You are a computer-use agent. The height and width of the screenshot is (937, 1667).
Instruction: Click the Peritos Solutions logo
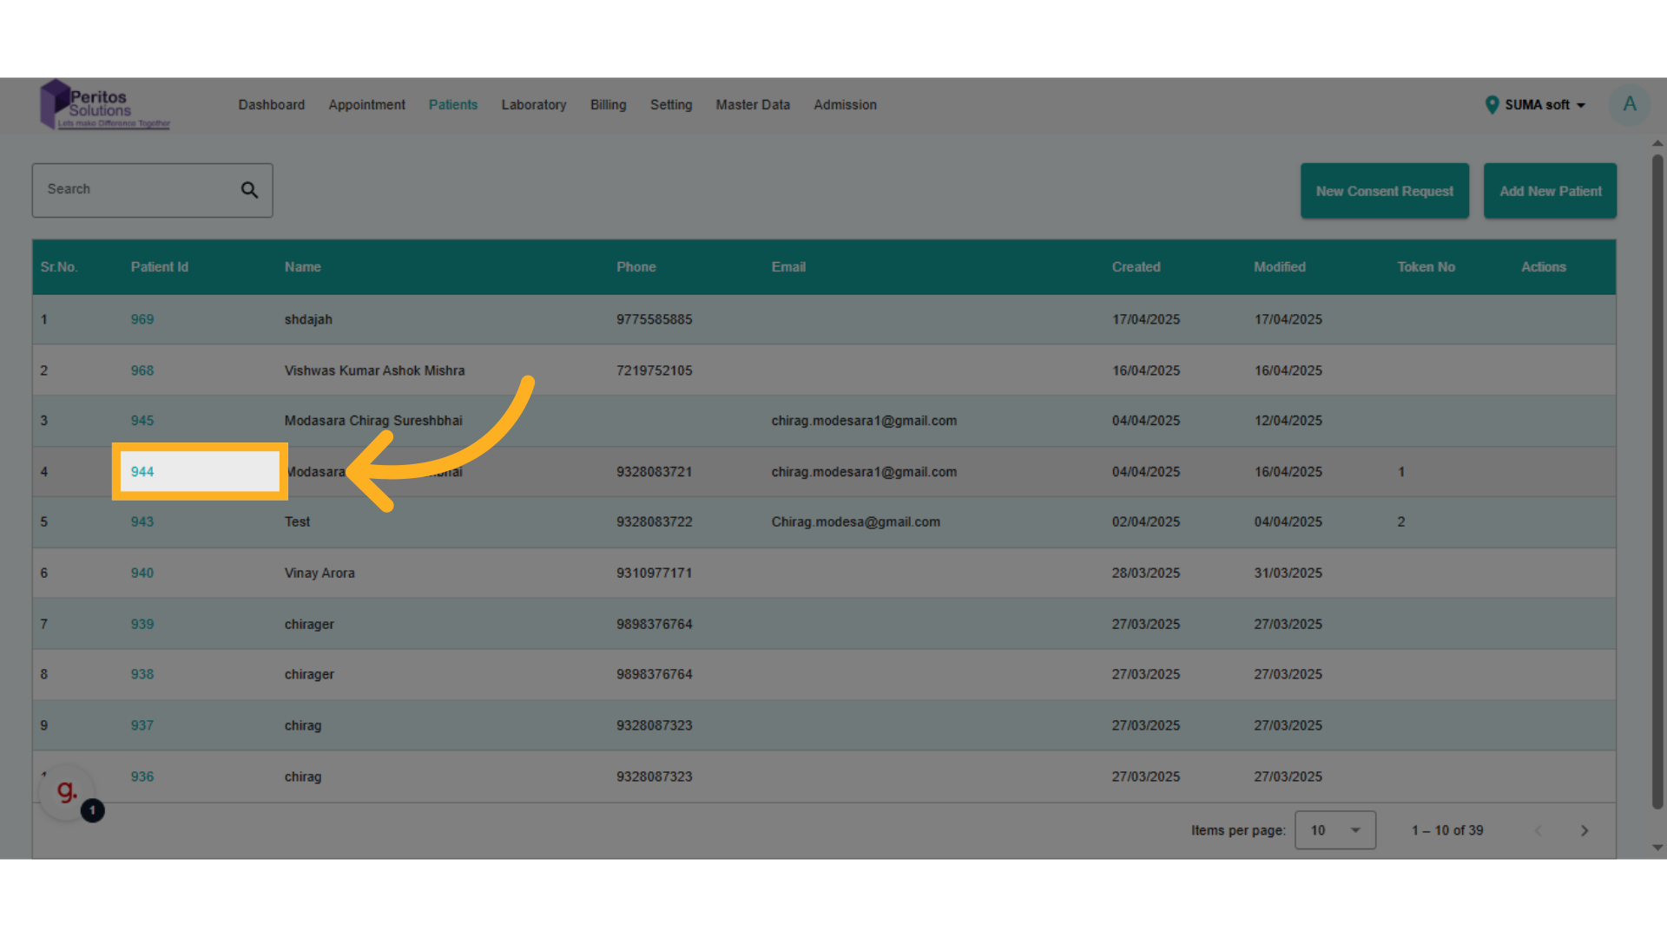pos(105,106)
